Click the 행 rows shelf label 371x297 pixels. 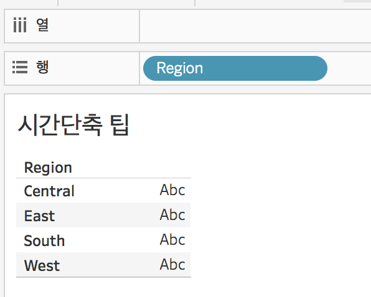pos(42,67)
